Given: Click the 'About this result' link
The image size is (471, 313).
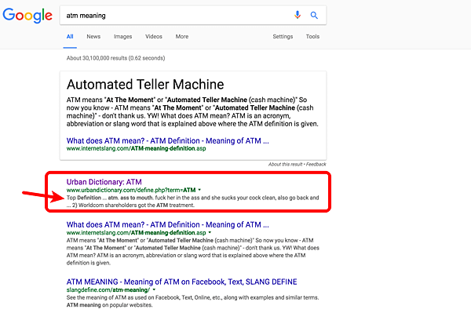Looking at the screenshot, I should [x=286, y=164].
